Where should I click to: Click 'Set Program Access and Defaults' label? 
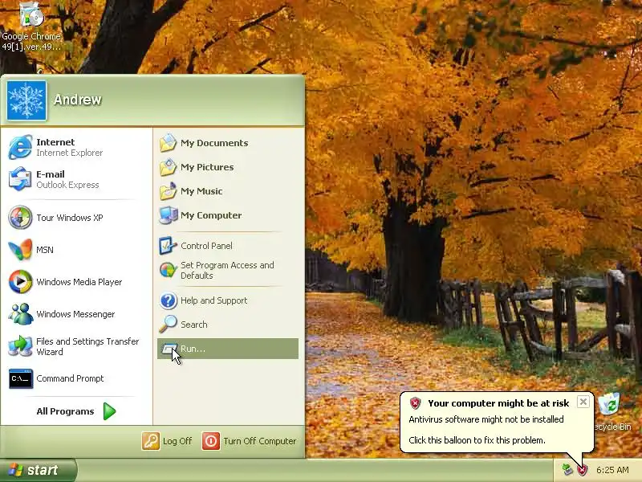227,271
